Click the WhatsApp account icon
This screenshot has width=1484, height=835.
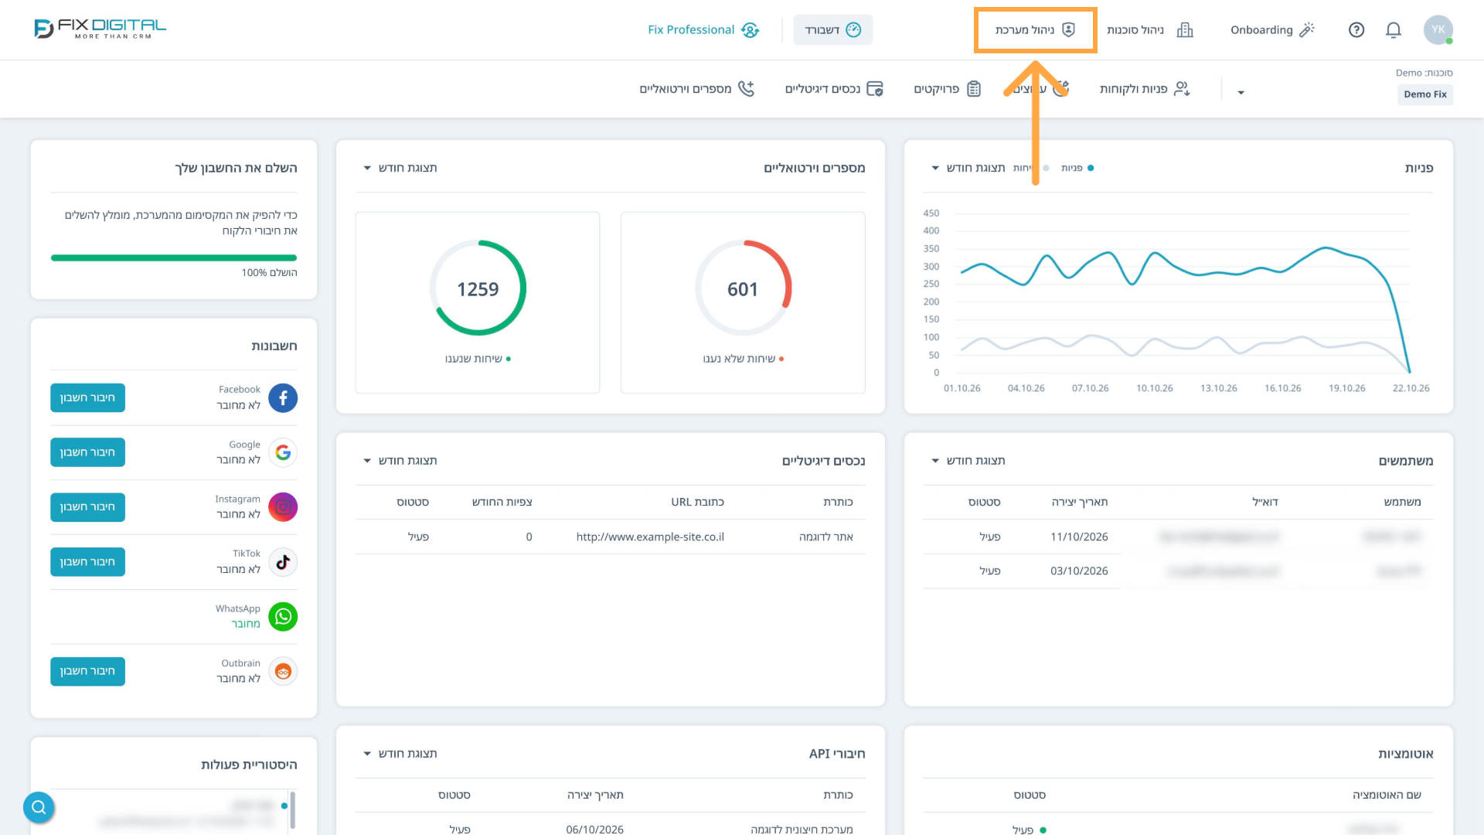[x=283, y=616]
